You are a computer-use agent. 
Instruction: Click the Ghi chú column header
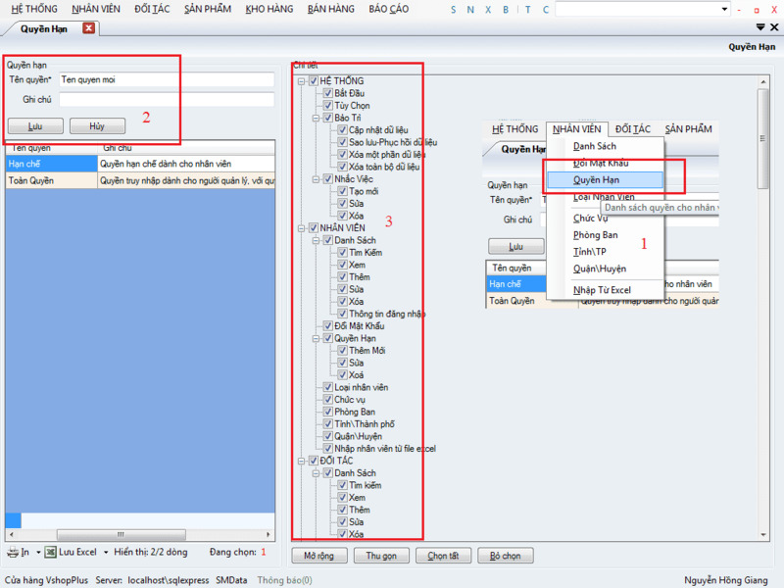186,148
